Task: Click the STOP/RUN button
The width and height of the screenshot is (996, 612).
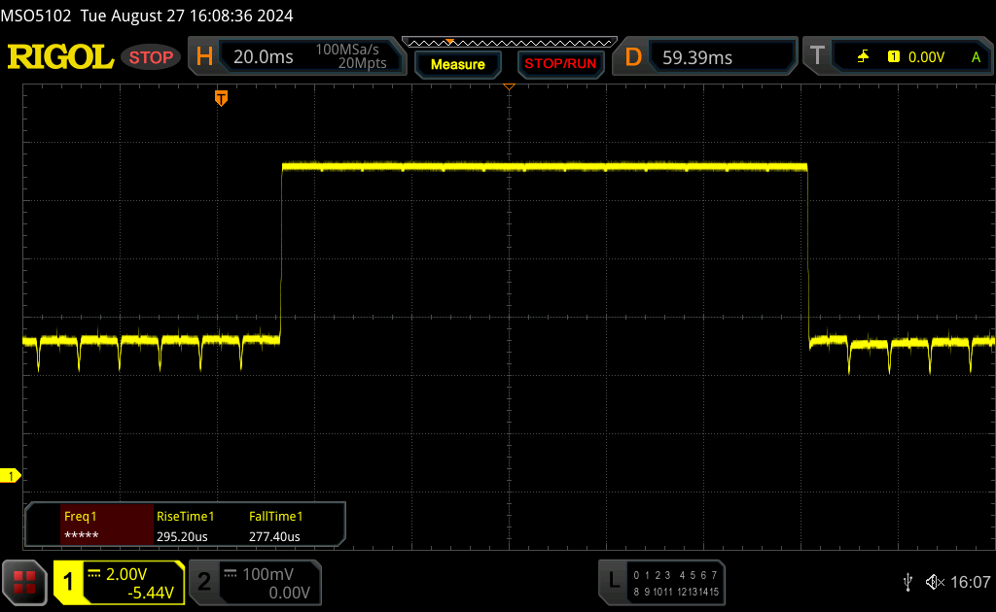Action: [559, 64]
